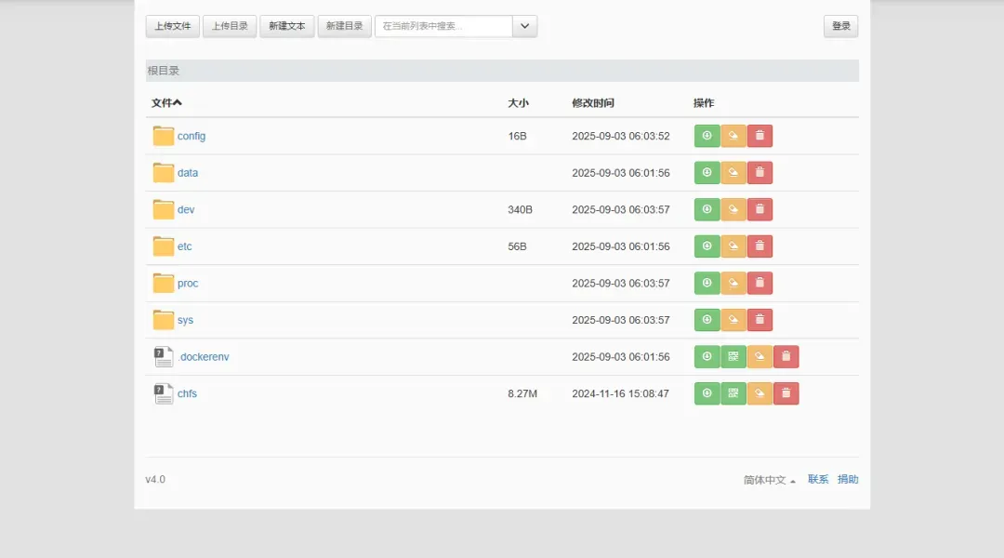
Task: Open the 捐助 donate link
Action: pyautogui.click(x=847, y=479)
